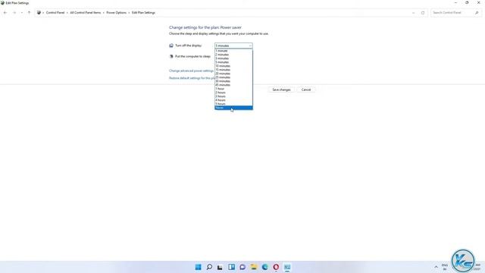This screenshot has height=273, width=485.
Task: Click the Save changes button
Action: coord(281,89)
